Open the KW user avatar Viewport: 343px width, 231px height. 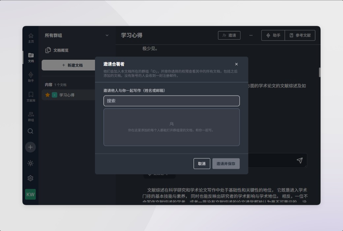click(30, 194)
